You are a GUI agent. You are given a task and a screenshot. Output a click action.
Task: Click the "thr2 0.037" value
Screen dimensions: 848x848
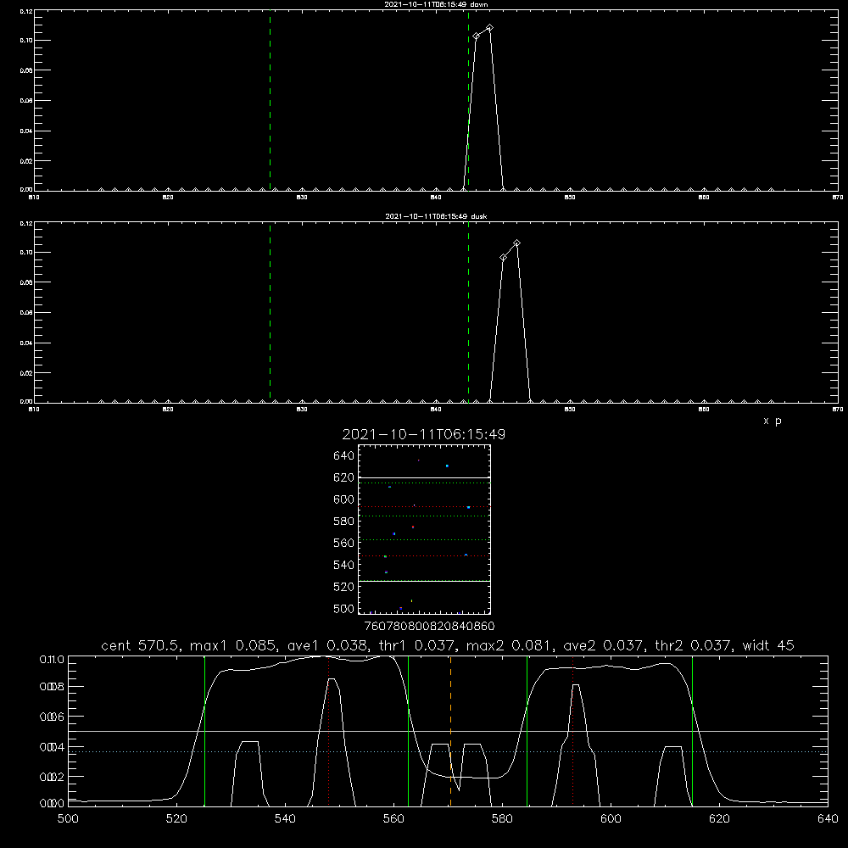point(694,645)
